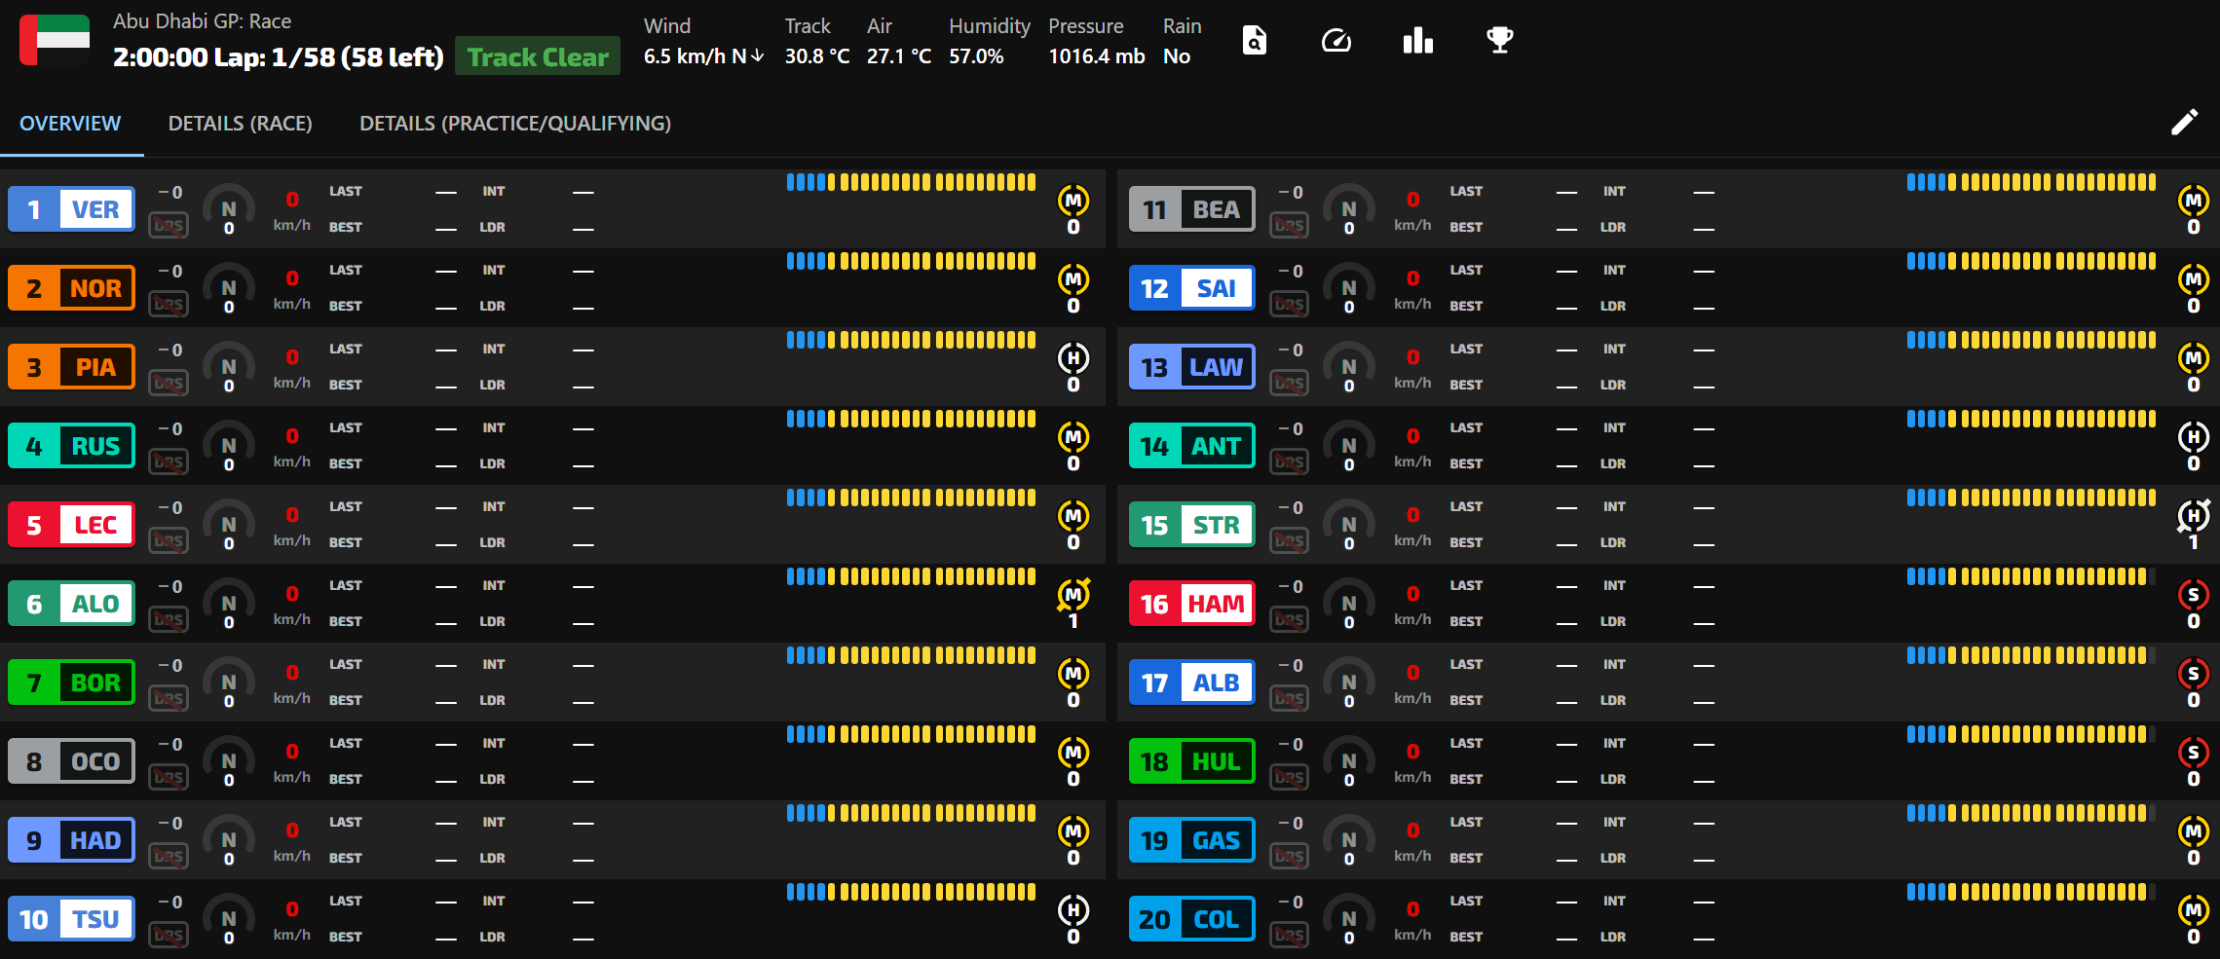Click the trophy standings icon
Viewport: 2220px width, 959px height.
click(1499, 41)
